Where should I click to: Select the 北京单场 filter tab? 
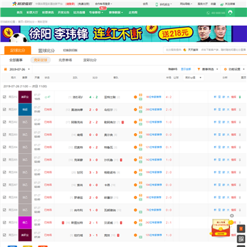click(x=65, y=60)
